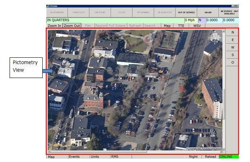Set unit status to On Air
The image size is (250, 162).
(208, 12)
